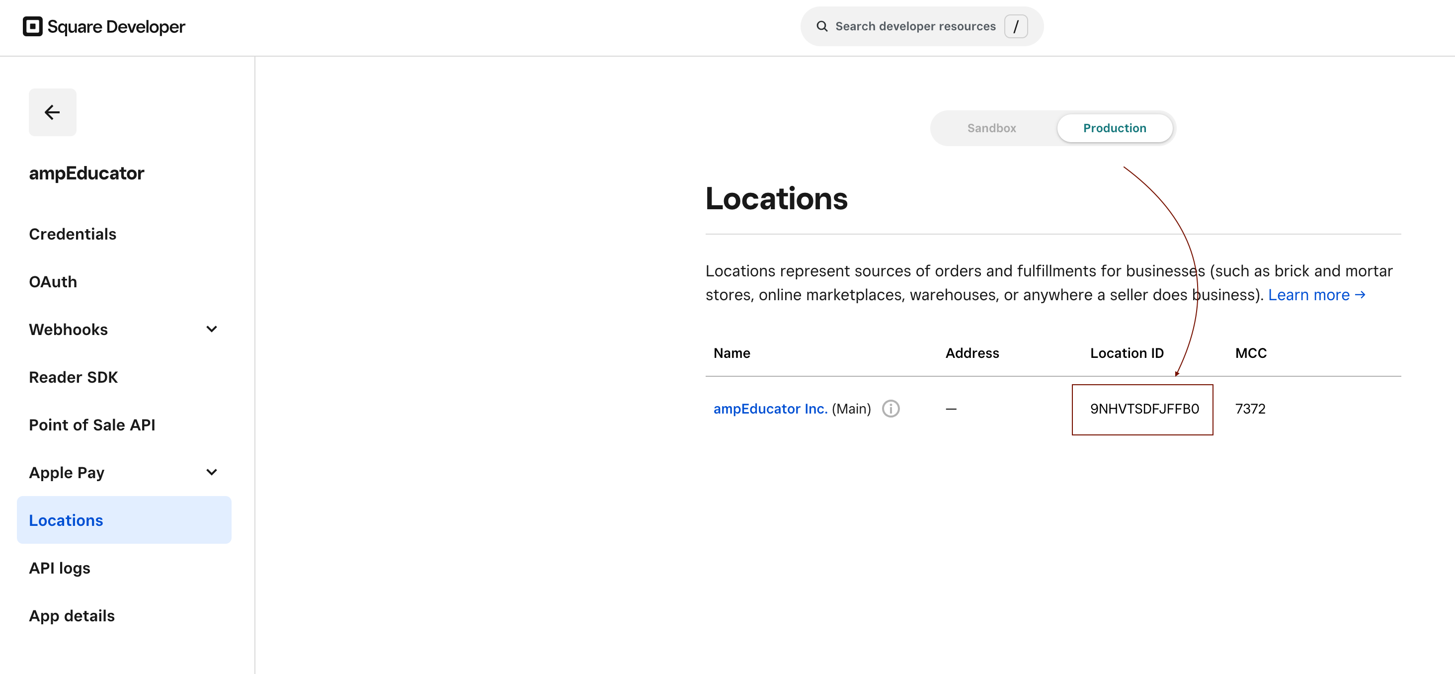This screenshot has width=1455, height=674.
Task: Open App details page
Action: coord(72,615)
